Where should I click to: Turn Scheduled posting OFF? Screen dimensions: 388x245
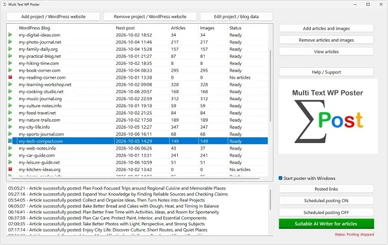click(326, 213)
